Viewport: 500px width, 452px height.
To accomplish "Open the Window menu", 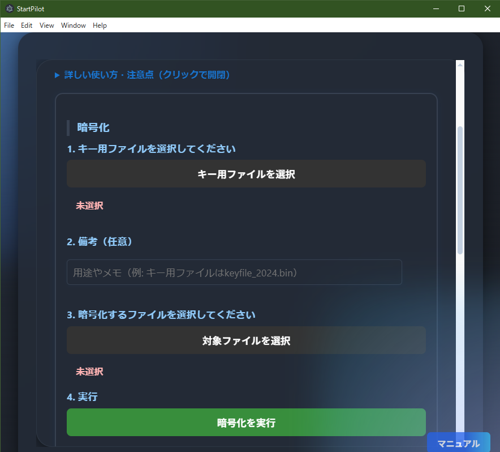I will (73, 25).
